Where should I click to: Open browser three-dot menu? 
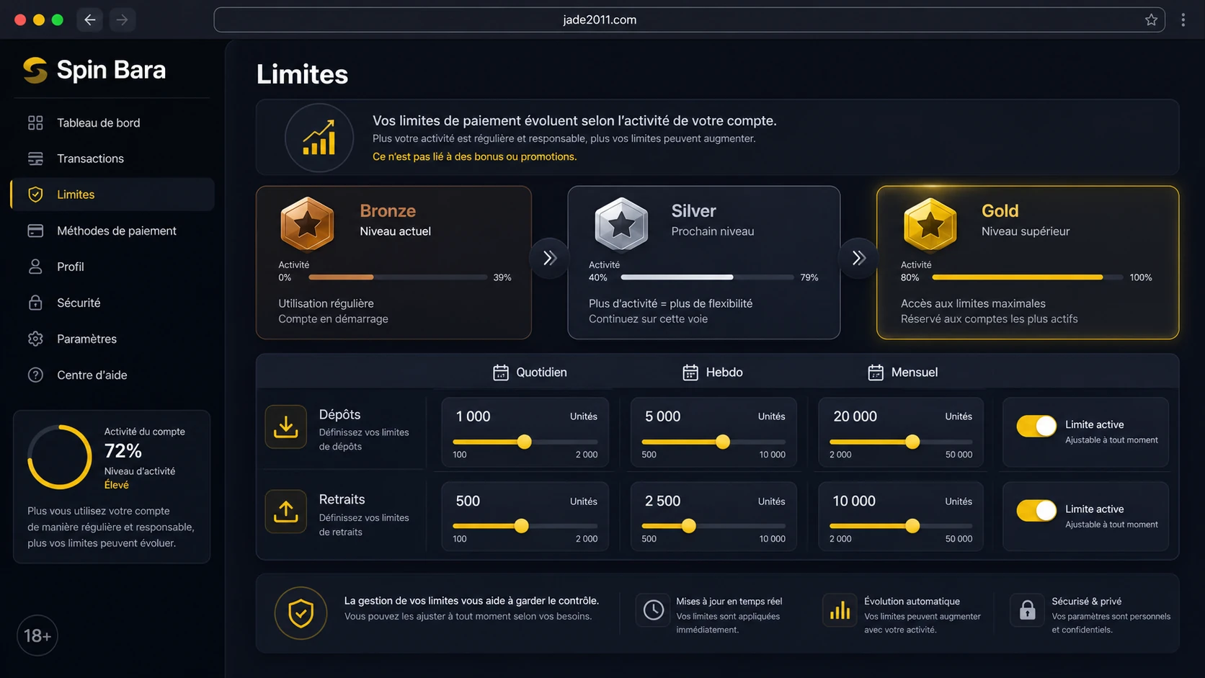click(1183, 19)
